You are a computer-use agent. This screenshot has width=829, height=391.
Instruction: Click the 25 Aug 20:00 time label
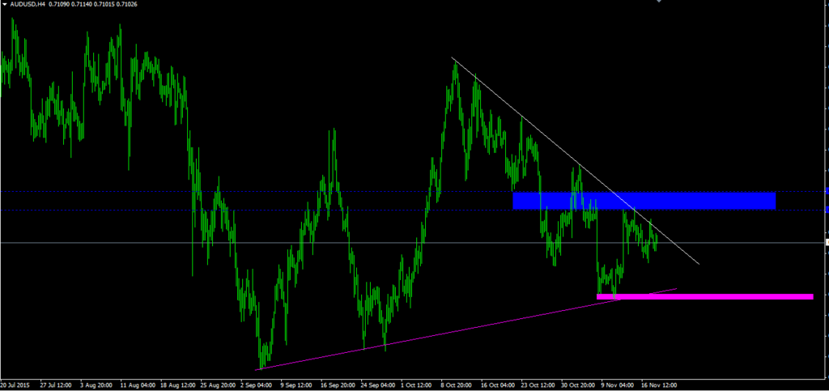click(216, 385)
